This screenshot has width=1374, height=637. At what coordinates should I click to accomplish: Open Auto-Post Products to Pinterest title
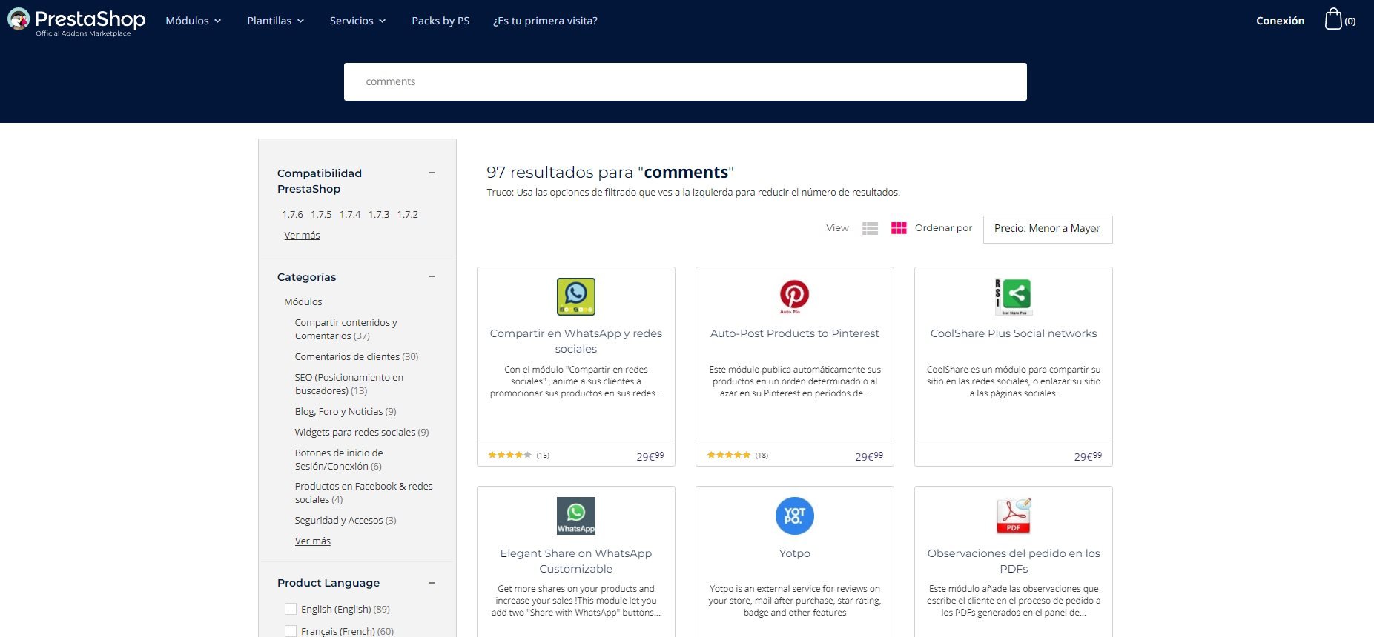[795, 333]
